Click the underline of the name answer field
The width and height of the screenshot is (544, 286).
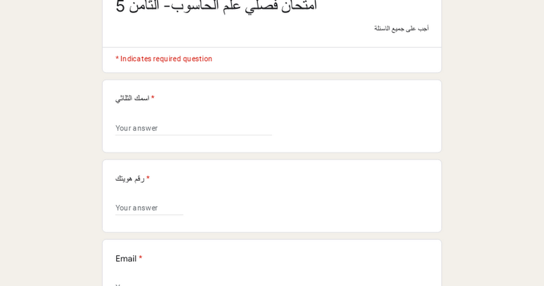pyautogui.click(x=194, y=135)
